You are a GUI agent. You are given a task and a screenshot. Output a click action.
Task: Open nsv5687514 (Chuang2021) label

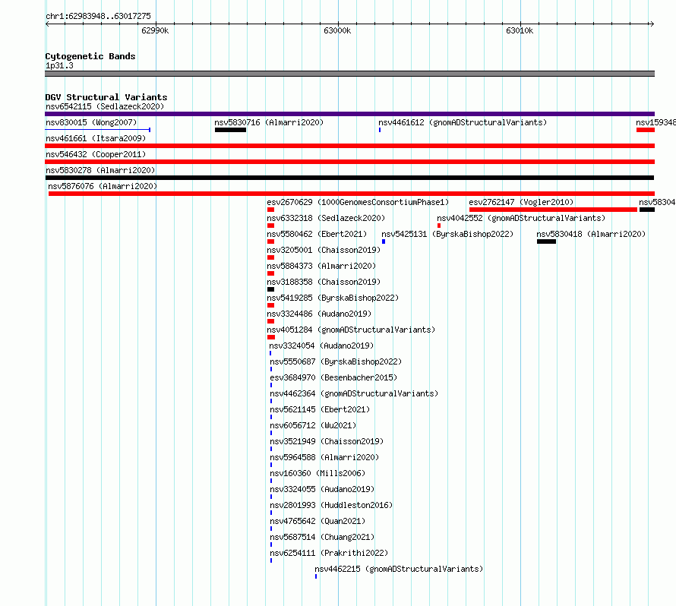322,537
